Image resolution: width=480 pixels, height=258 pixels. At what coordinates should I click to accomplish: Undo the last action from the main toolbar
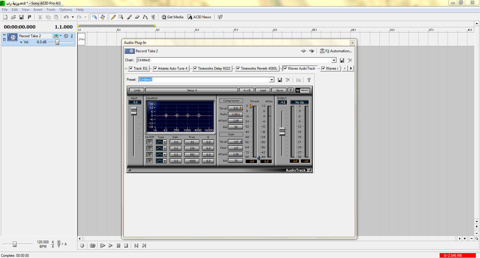pos(66,17)
